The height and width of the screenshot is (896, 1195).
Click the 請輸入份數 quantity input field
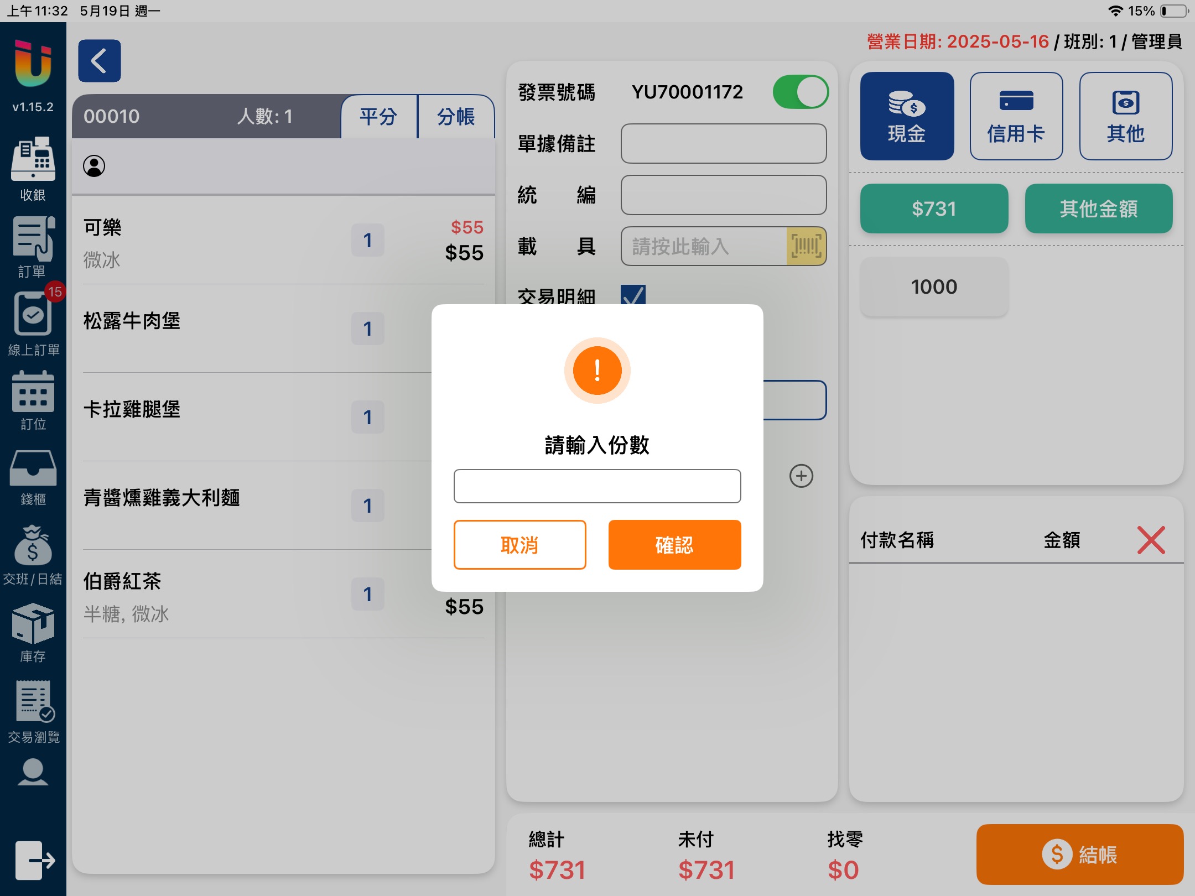(597, 486)
